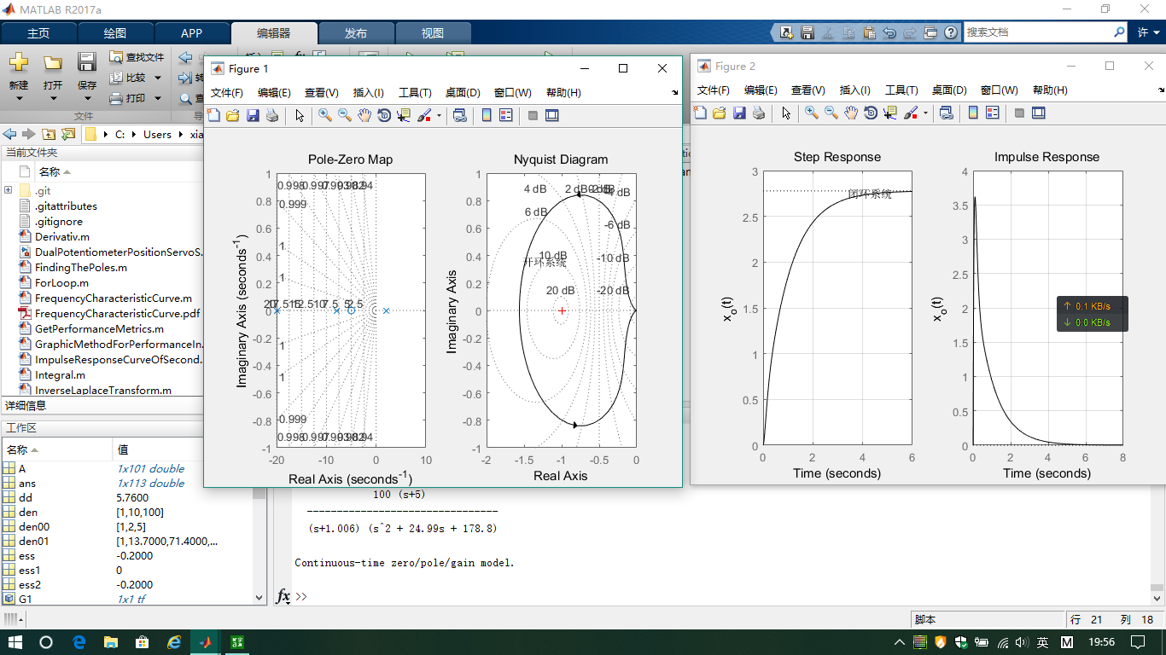Click the 新建 new file button
The width and height of the screenshot is (1166, 655).
[19, 72]
